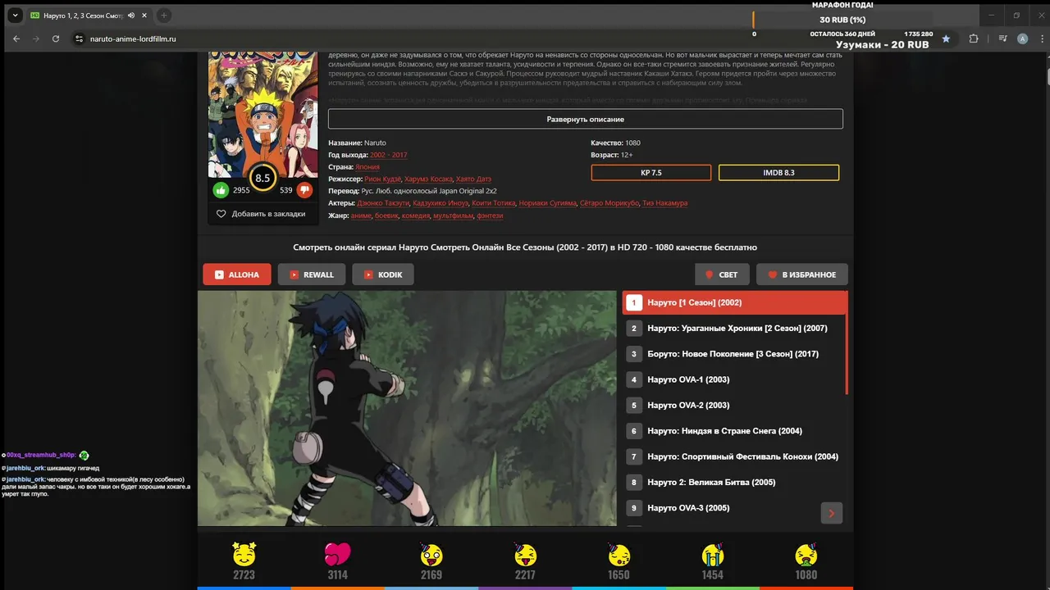Switch to the KODIK player tab
The image size is (1050, 590).
(383, 275)
